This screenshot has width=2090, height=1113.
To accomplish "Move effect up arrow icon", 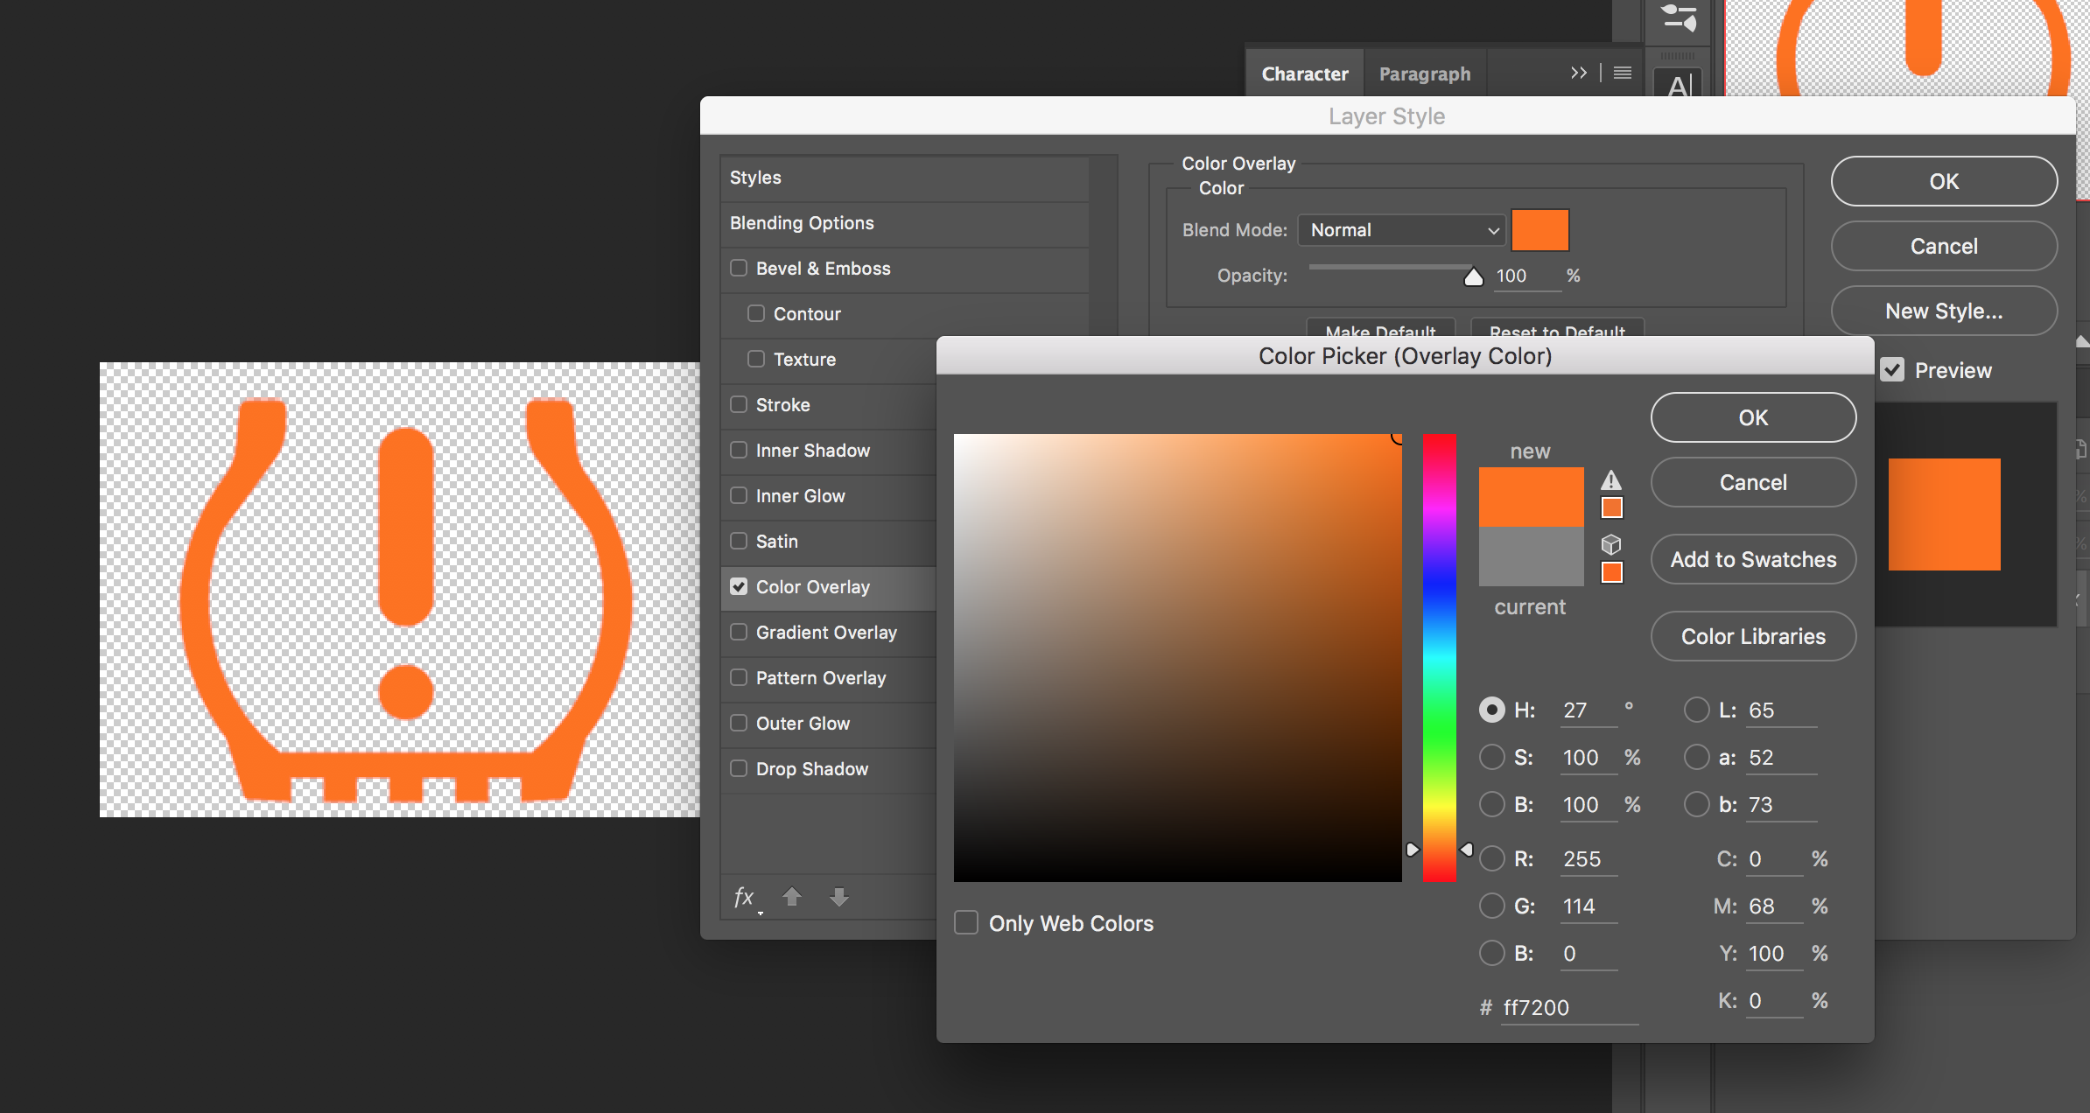I will coord(792,896).
